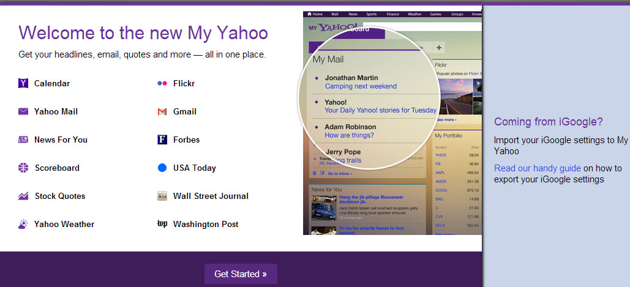630x287 pixels.
Task: Select the Washington Post label
Action: pyautogui.click(x=206, y=224)
